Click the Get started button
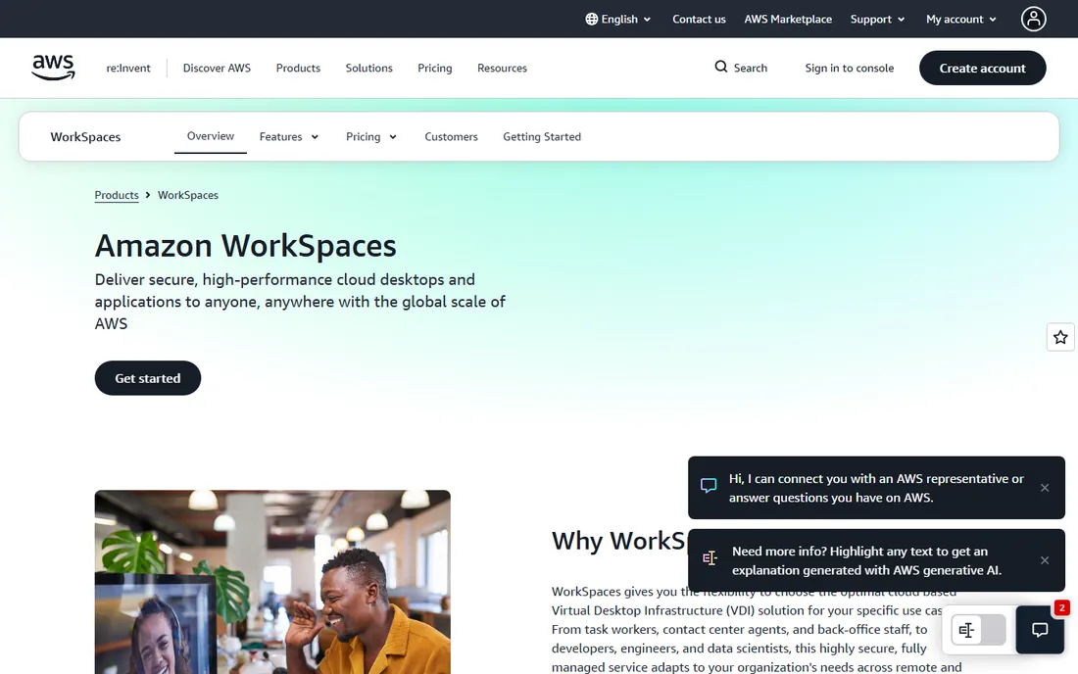The width and height of the screenshot is (1078, 674). (148, 378)
